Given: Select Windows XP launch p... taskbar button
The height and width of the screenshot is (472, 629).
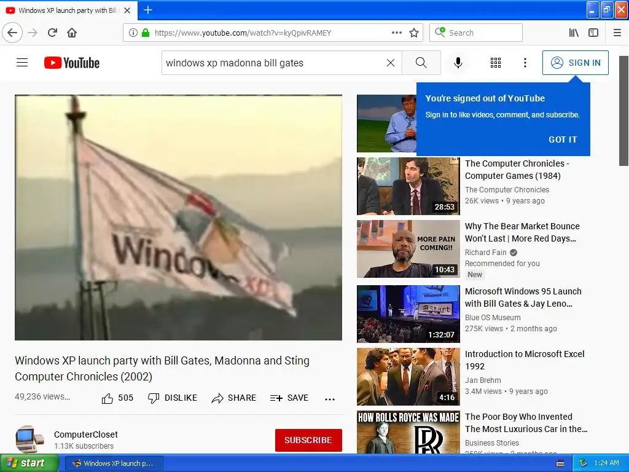Looking at the screenshot, I should pyautogui.click(x=114, y=463).
